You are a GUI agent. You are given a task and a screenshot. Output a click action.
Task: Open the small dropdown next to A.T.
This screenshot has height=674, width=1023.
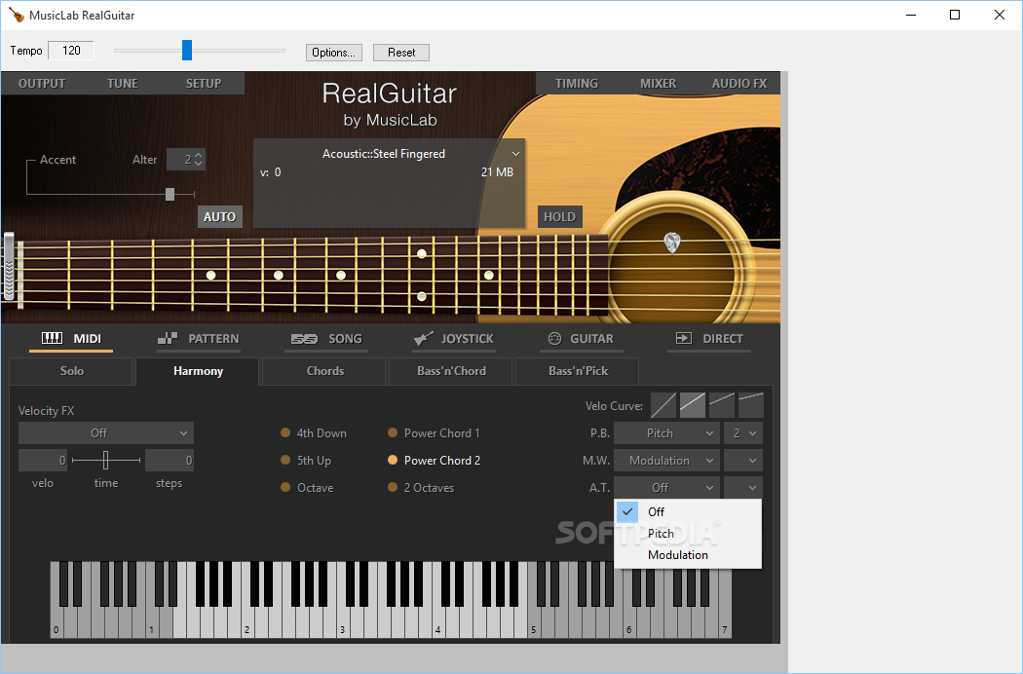pyautogui.click(x=743, y=487)
